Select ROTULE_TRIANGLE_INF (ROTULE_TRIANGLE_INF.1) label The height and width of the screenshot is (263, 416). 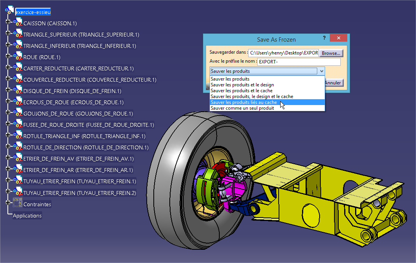84,136
